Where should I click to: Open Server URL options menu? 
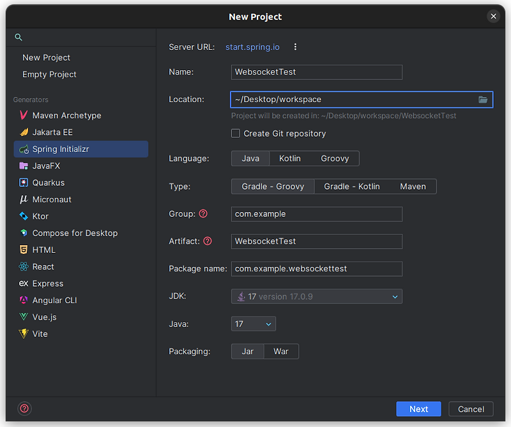tap(295, 47)
